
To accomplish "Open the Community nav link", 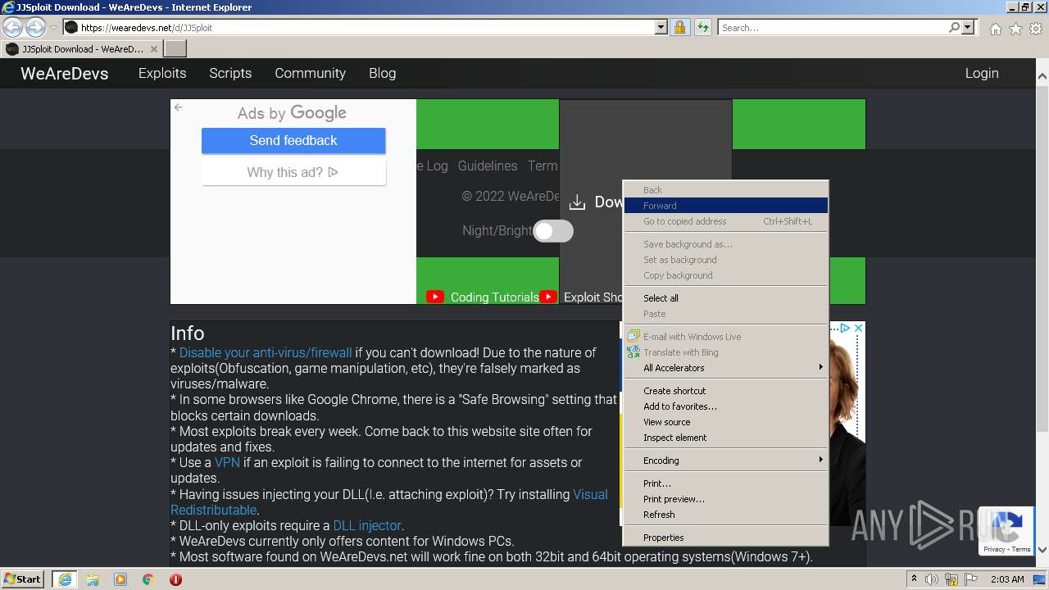I will [310, 73].
